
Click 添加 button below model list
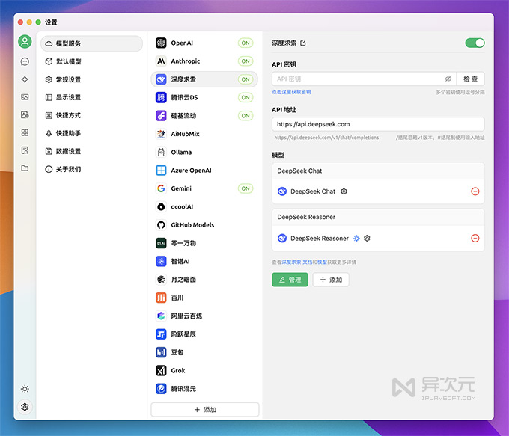coord(331,280)
